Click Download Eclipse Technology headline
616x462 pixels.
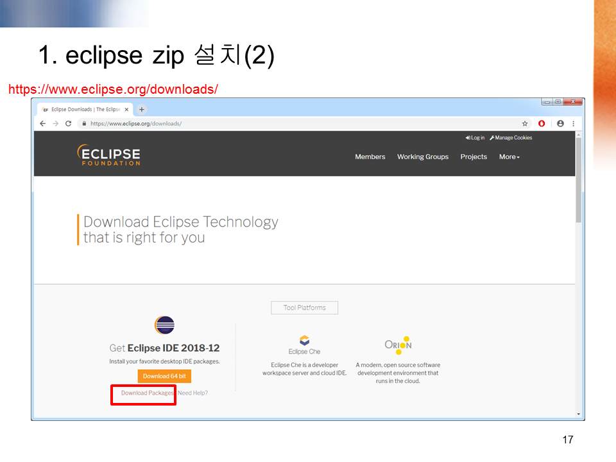click(x=181, y=230)
